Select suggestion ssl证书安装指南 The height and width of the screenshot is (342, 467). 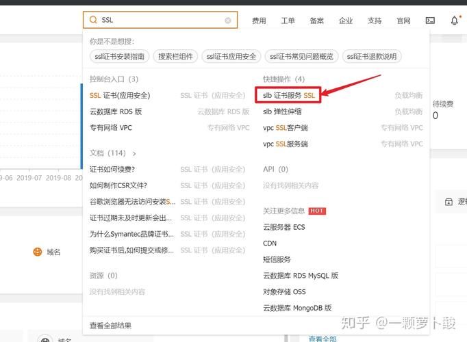[x=119, y=57]
